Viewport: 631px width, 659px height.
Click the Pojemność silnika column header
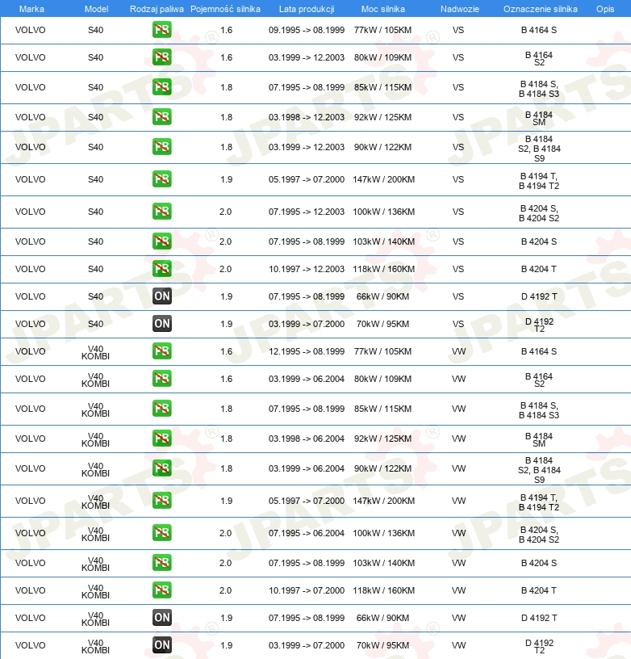pos(225,9)
